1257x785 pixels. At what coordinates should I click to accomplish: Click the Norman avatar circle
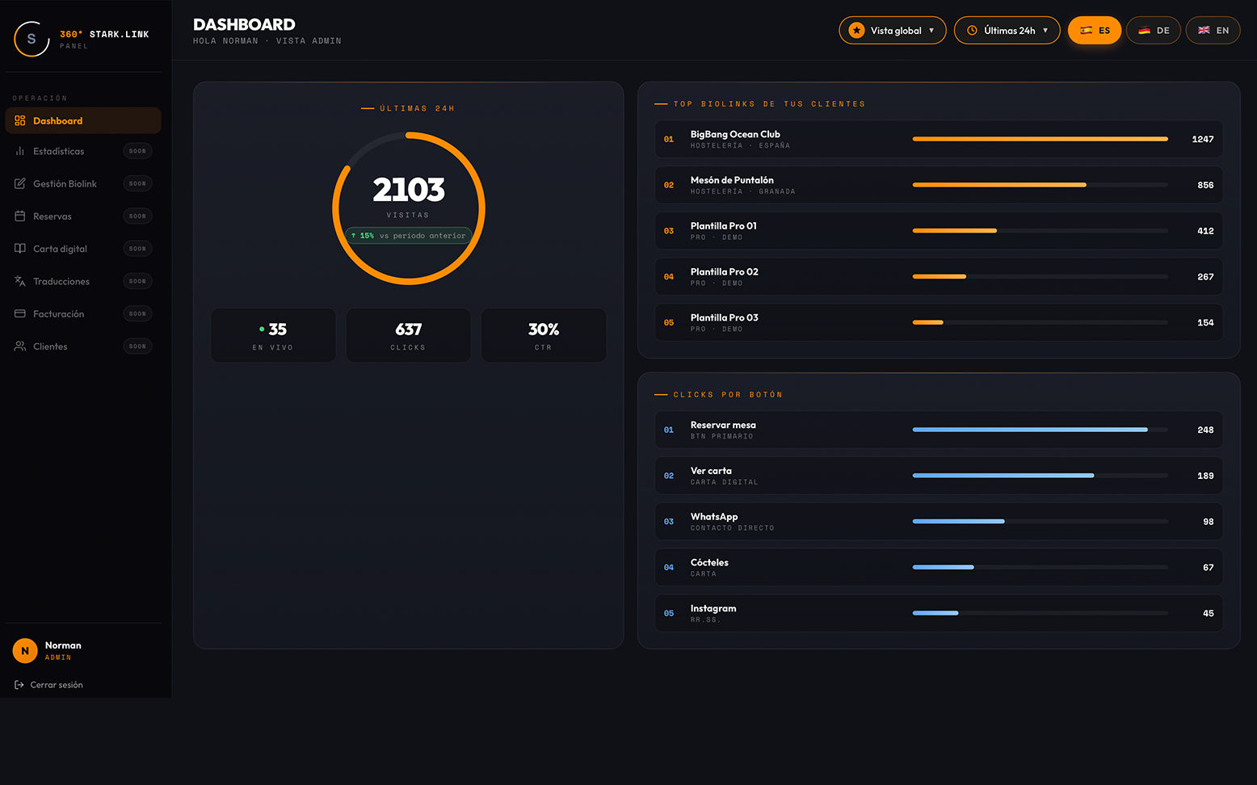point(25,650)
